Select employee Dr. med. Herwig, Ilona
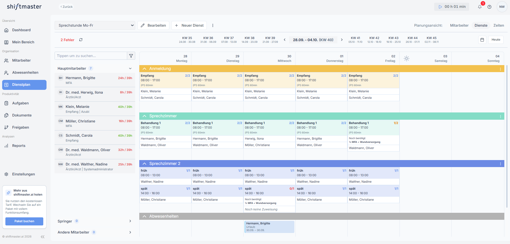Image resolution: width=510 pixels, height=244 pixels. click(95, 94)
